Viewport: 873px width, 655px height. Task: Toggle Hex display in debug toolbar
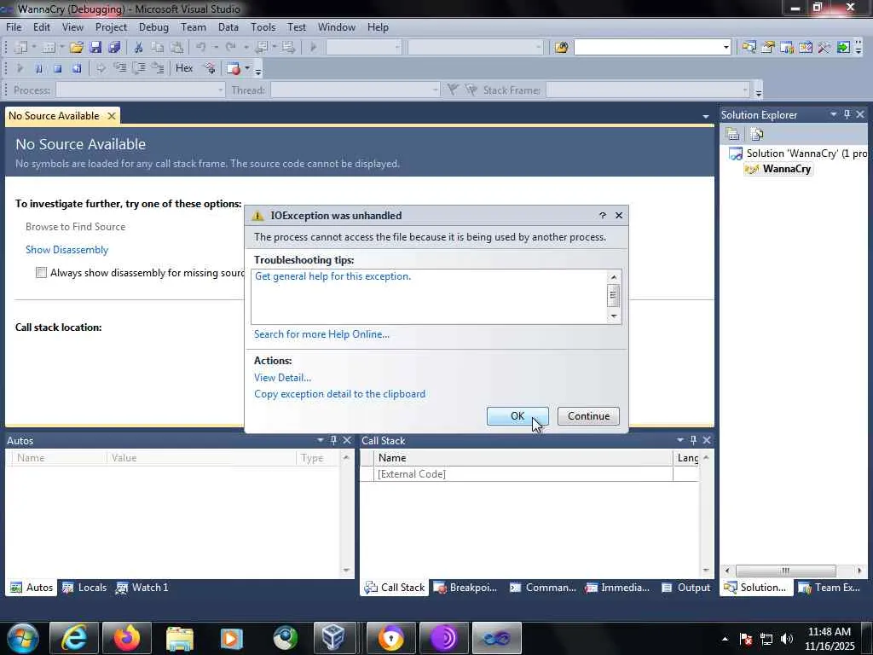click(x=184, y=68)
